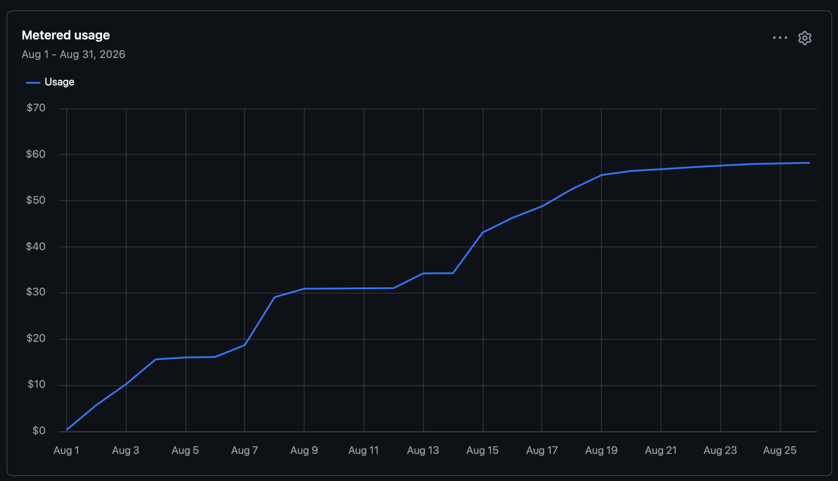Open the three-dot more options menu

coord(780,38)
